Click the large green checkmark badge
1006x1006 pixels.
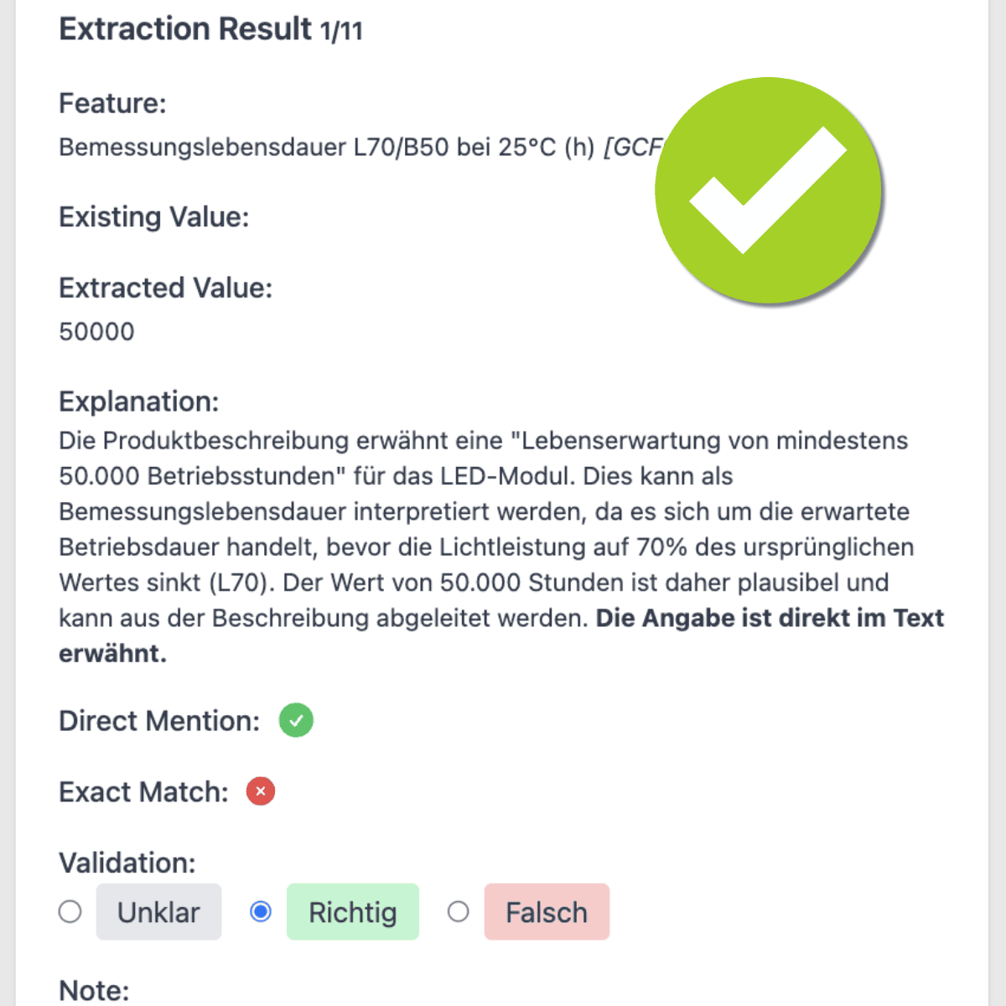[768, 190]
